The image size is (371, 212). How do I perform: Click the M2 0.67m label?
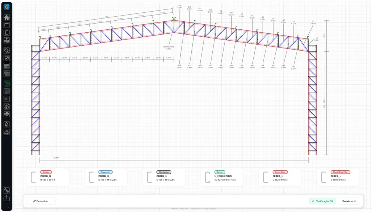pyautogui.click(x=293, y=68)
